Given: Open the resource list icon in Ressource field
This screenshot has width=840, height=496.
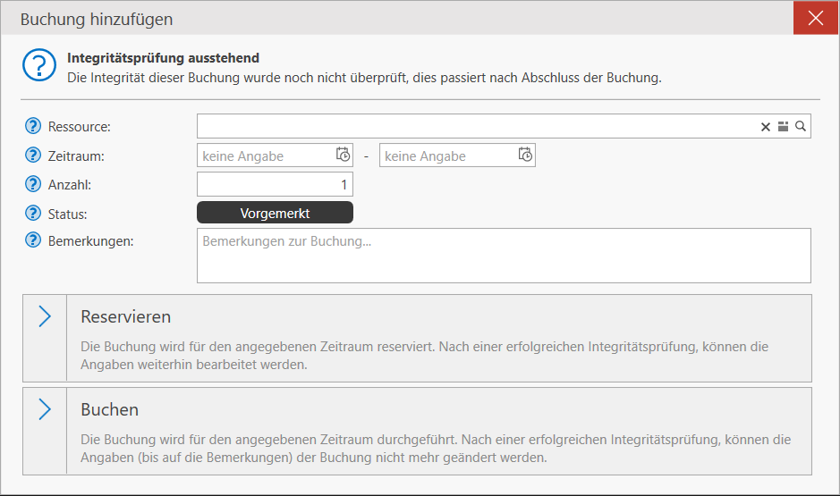Looking at the screenshot, I should pos(783,127).
